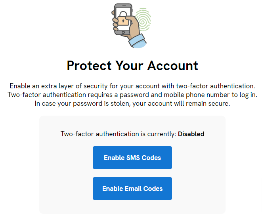This screenshot has width=262, height=223.
Task: Click the word Account in the heading
Action: (x=172, y=65)
